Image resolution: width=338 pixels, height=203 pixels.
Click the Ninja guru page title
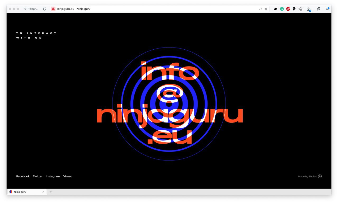(83, 9)
